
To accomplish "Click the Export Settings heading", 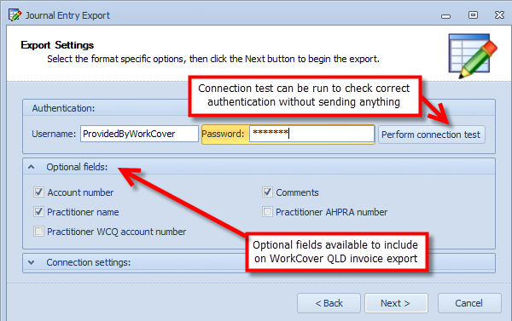I will click(x=57, y=45).
